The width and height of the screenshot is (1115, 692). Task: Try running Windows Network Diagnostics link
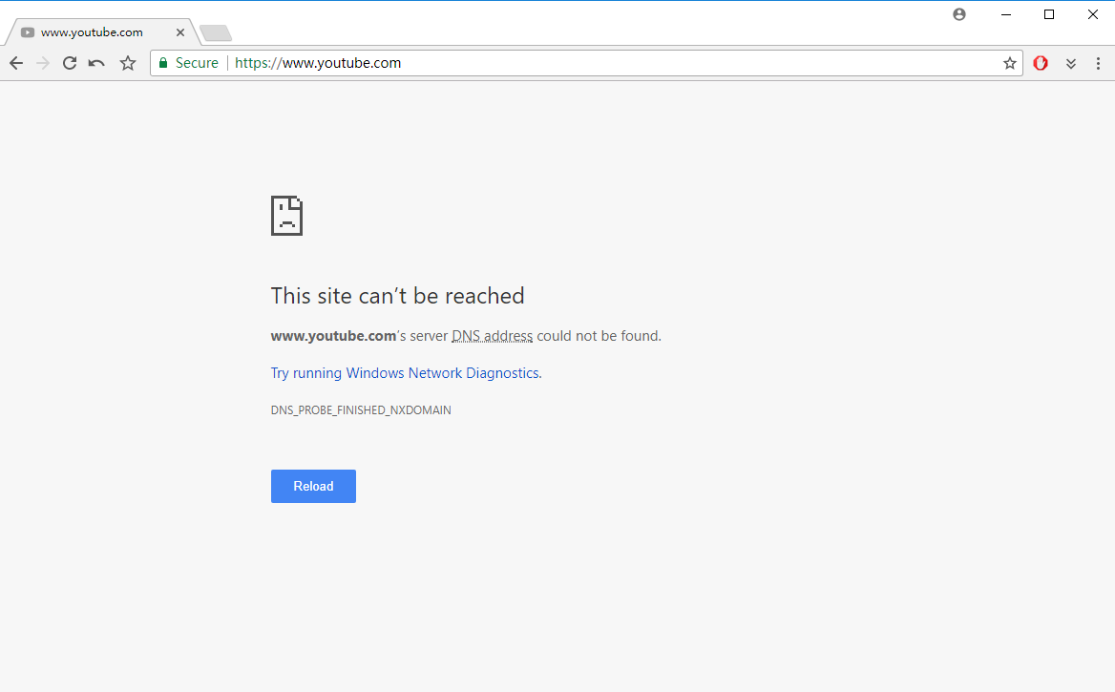coord(406,373)
